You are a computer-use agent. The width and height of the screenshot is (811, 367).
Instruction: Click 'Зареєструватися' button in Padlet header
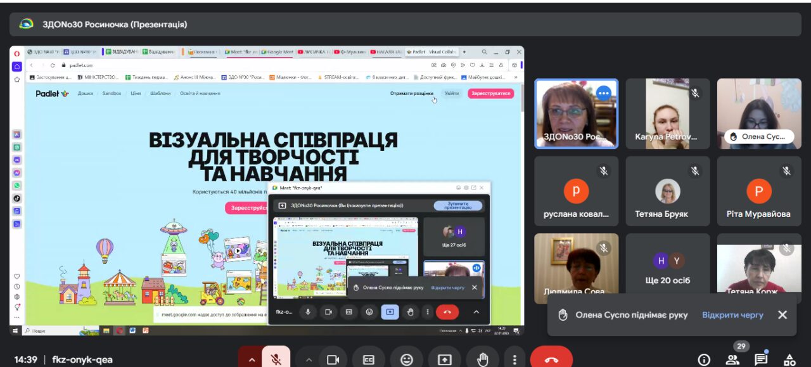[491, 93]
